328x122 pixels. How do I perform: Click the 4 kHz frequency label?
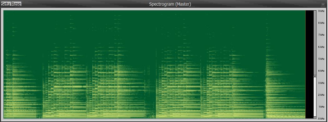tap(321, 71)
